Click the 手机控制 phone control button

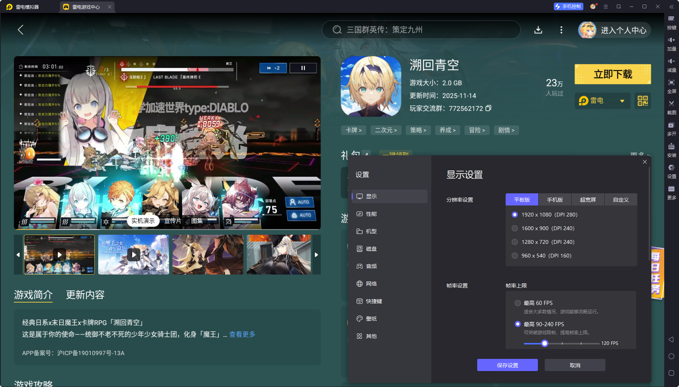[x=568, y=6]
